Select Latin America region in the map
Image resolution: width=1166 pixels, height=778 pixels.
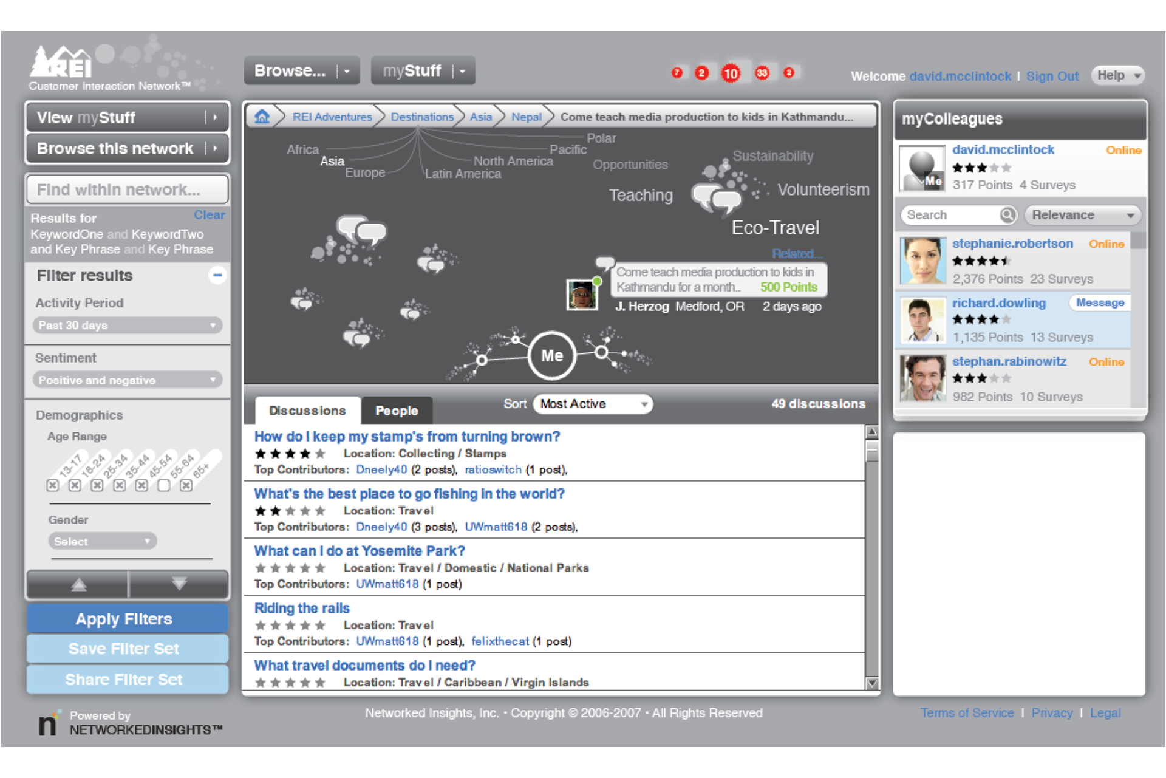(463, 174)
